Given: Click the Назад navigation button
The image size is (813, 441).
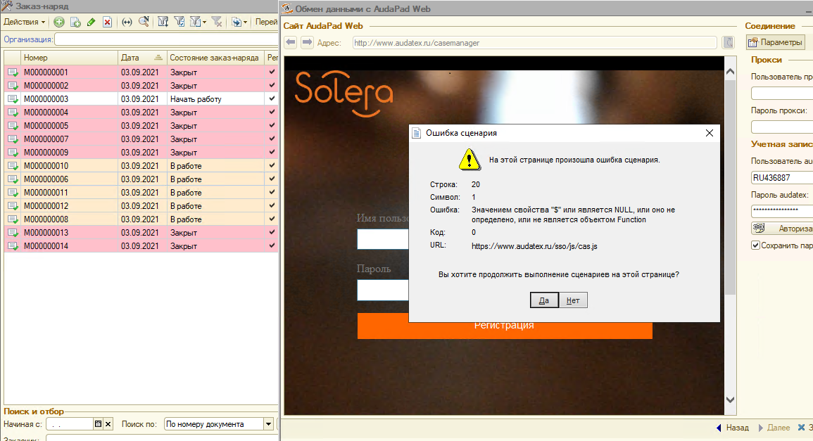Looking at the screenshot, I should pos(732,428).
